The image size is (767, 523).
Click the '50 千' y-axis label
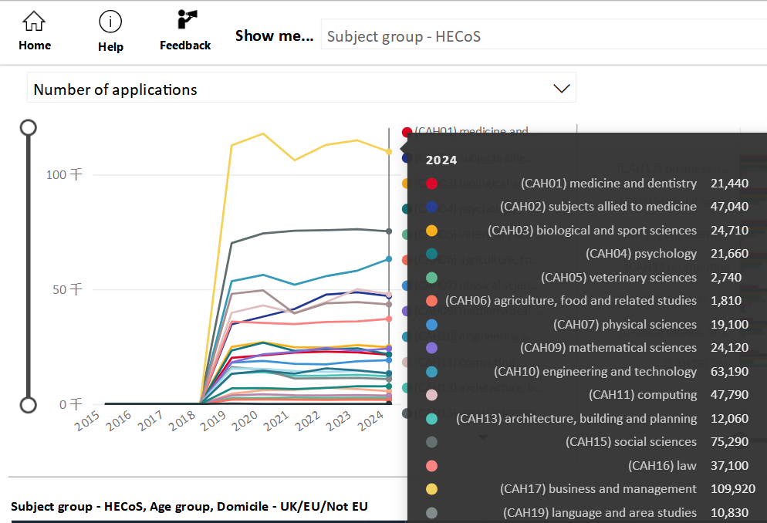[x=67, y=289]
